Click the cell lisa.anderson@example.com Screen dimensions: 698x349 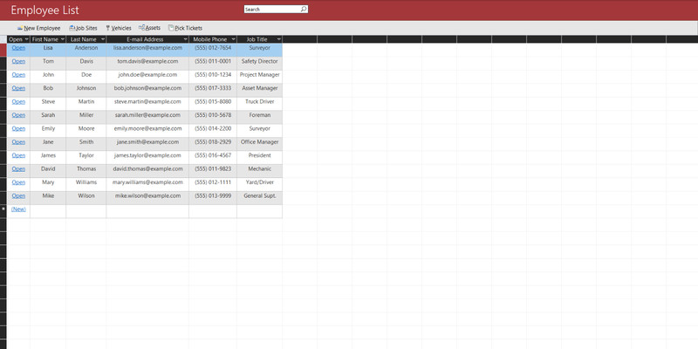147,48
